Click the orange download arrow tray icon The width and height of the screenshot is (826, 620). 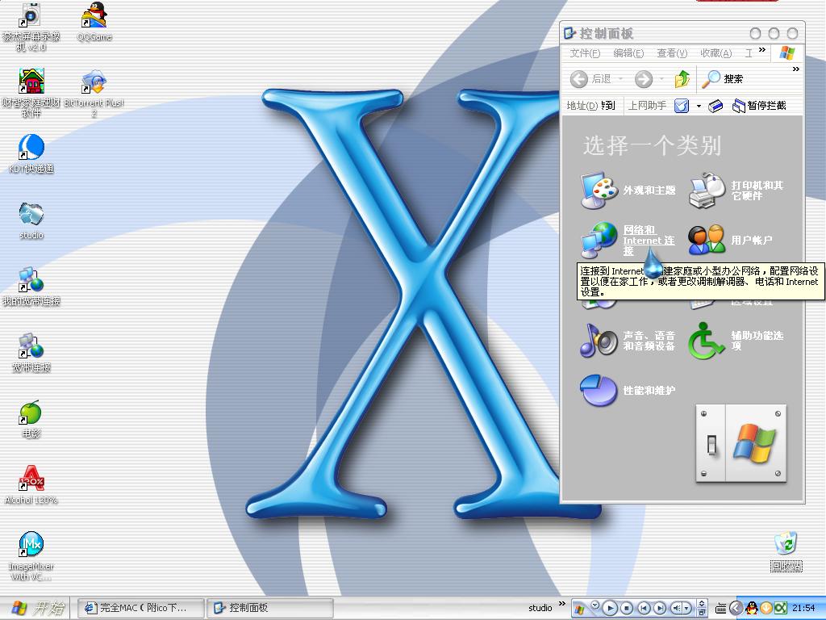766,608
